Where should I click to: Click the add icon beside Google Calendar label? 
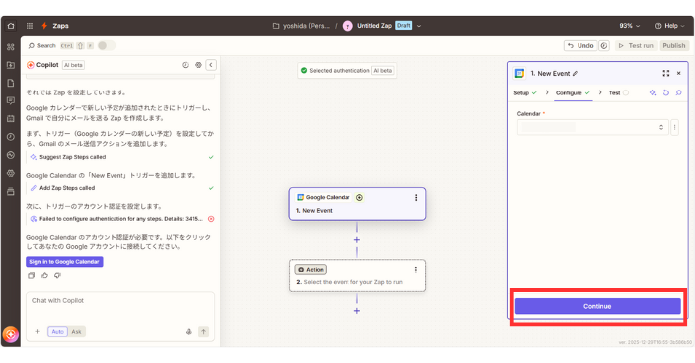[x=359, y=198]
